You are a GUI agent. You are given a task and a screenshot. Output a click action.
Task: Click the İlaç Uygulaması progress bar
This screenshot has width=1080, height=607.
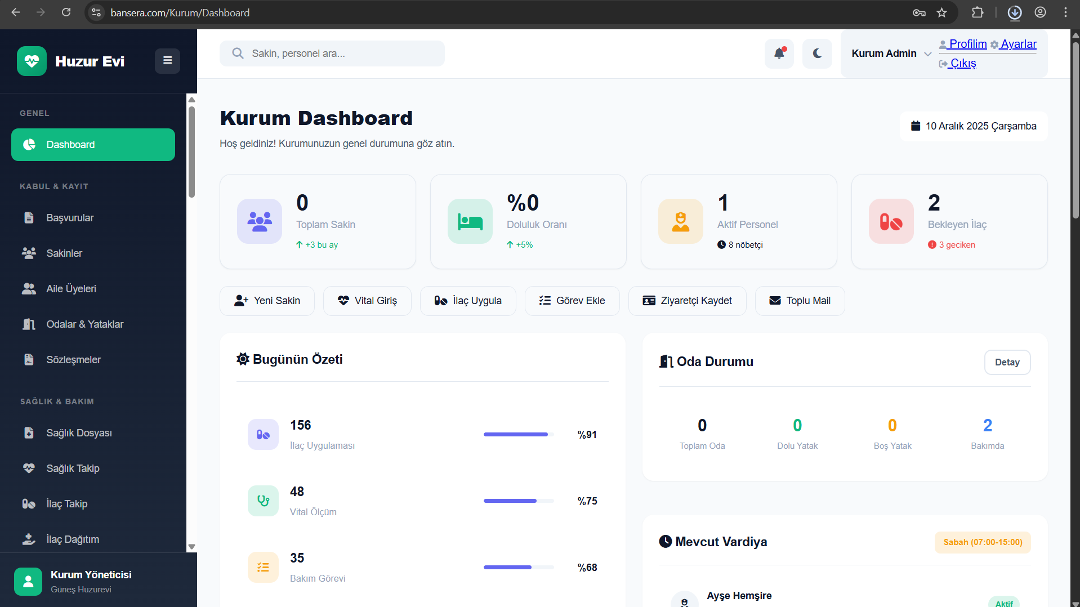pyautogui.click(x=518, y=434)
